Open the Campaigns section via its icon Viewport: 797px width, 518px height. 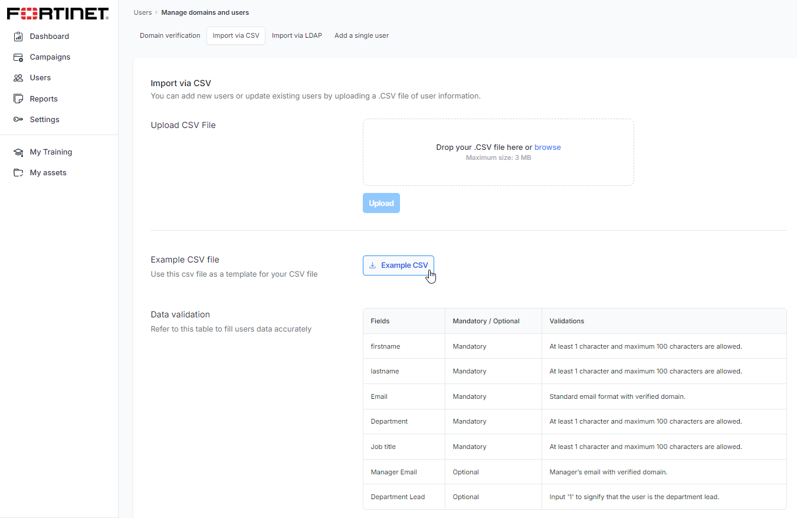coord(18,57)
